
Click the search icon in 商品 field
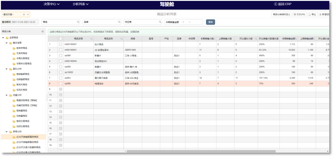(78, 22)
